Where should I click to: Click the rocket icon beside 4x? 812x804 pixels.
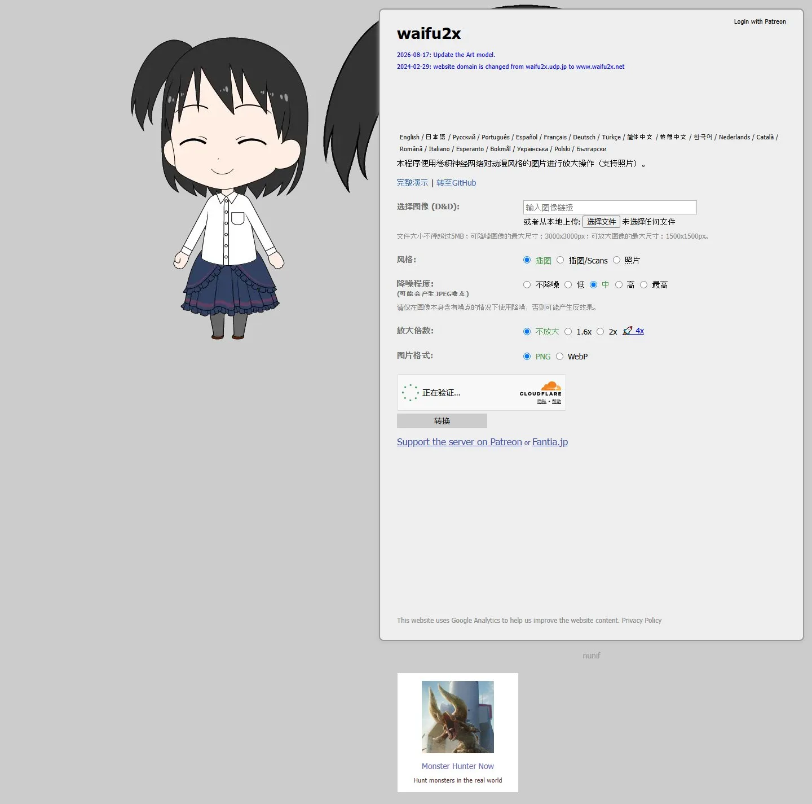pos(628,331)
